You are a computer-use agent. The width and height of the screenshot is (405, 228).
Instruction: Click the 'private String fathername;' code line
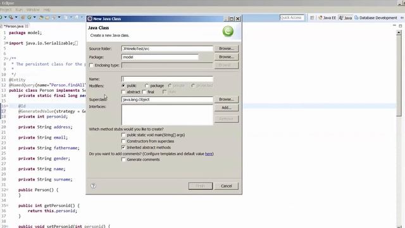(49, 148)
